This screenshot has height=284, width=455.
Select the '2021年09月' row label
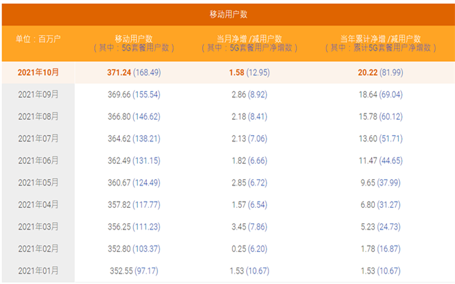tap(38, 94)
